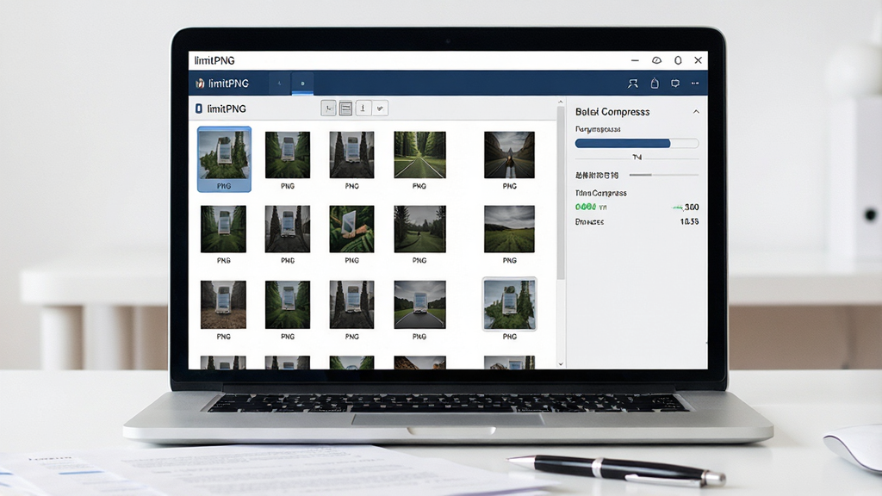Adjust the thin gray quality slider
The width and height of the screenshot is (882, 496).
(x=664, y=175)
